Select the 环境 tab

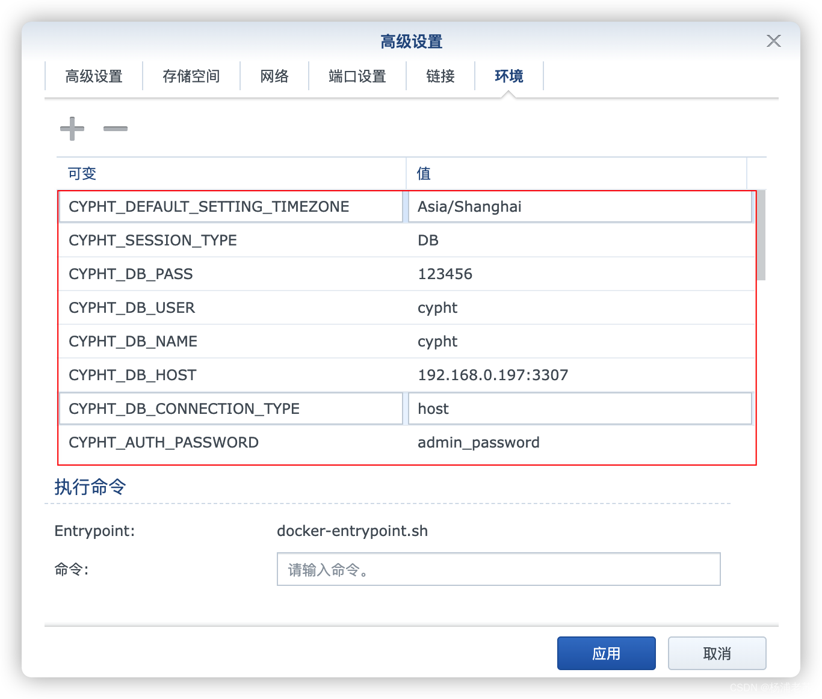[509, 76]
